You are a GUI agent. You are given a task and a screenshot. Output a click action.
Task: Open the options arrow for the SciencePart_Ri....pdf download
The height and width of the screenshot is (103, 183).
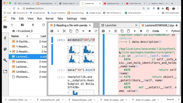click(63, 100)
